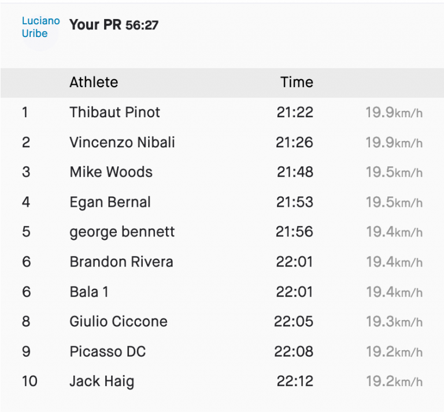View Egan Bernal's athlete page

pyautogui.click(x=110, y=202)
